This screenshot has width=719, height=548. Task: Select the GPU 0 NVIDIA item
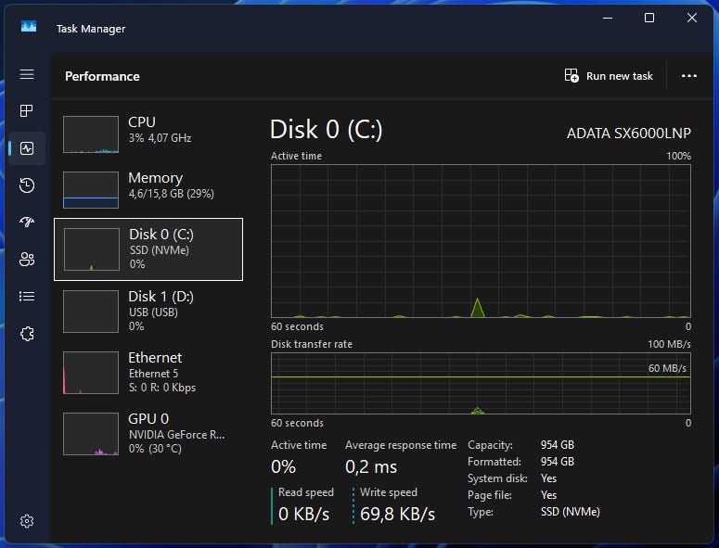[x=148, y=433]
